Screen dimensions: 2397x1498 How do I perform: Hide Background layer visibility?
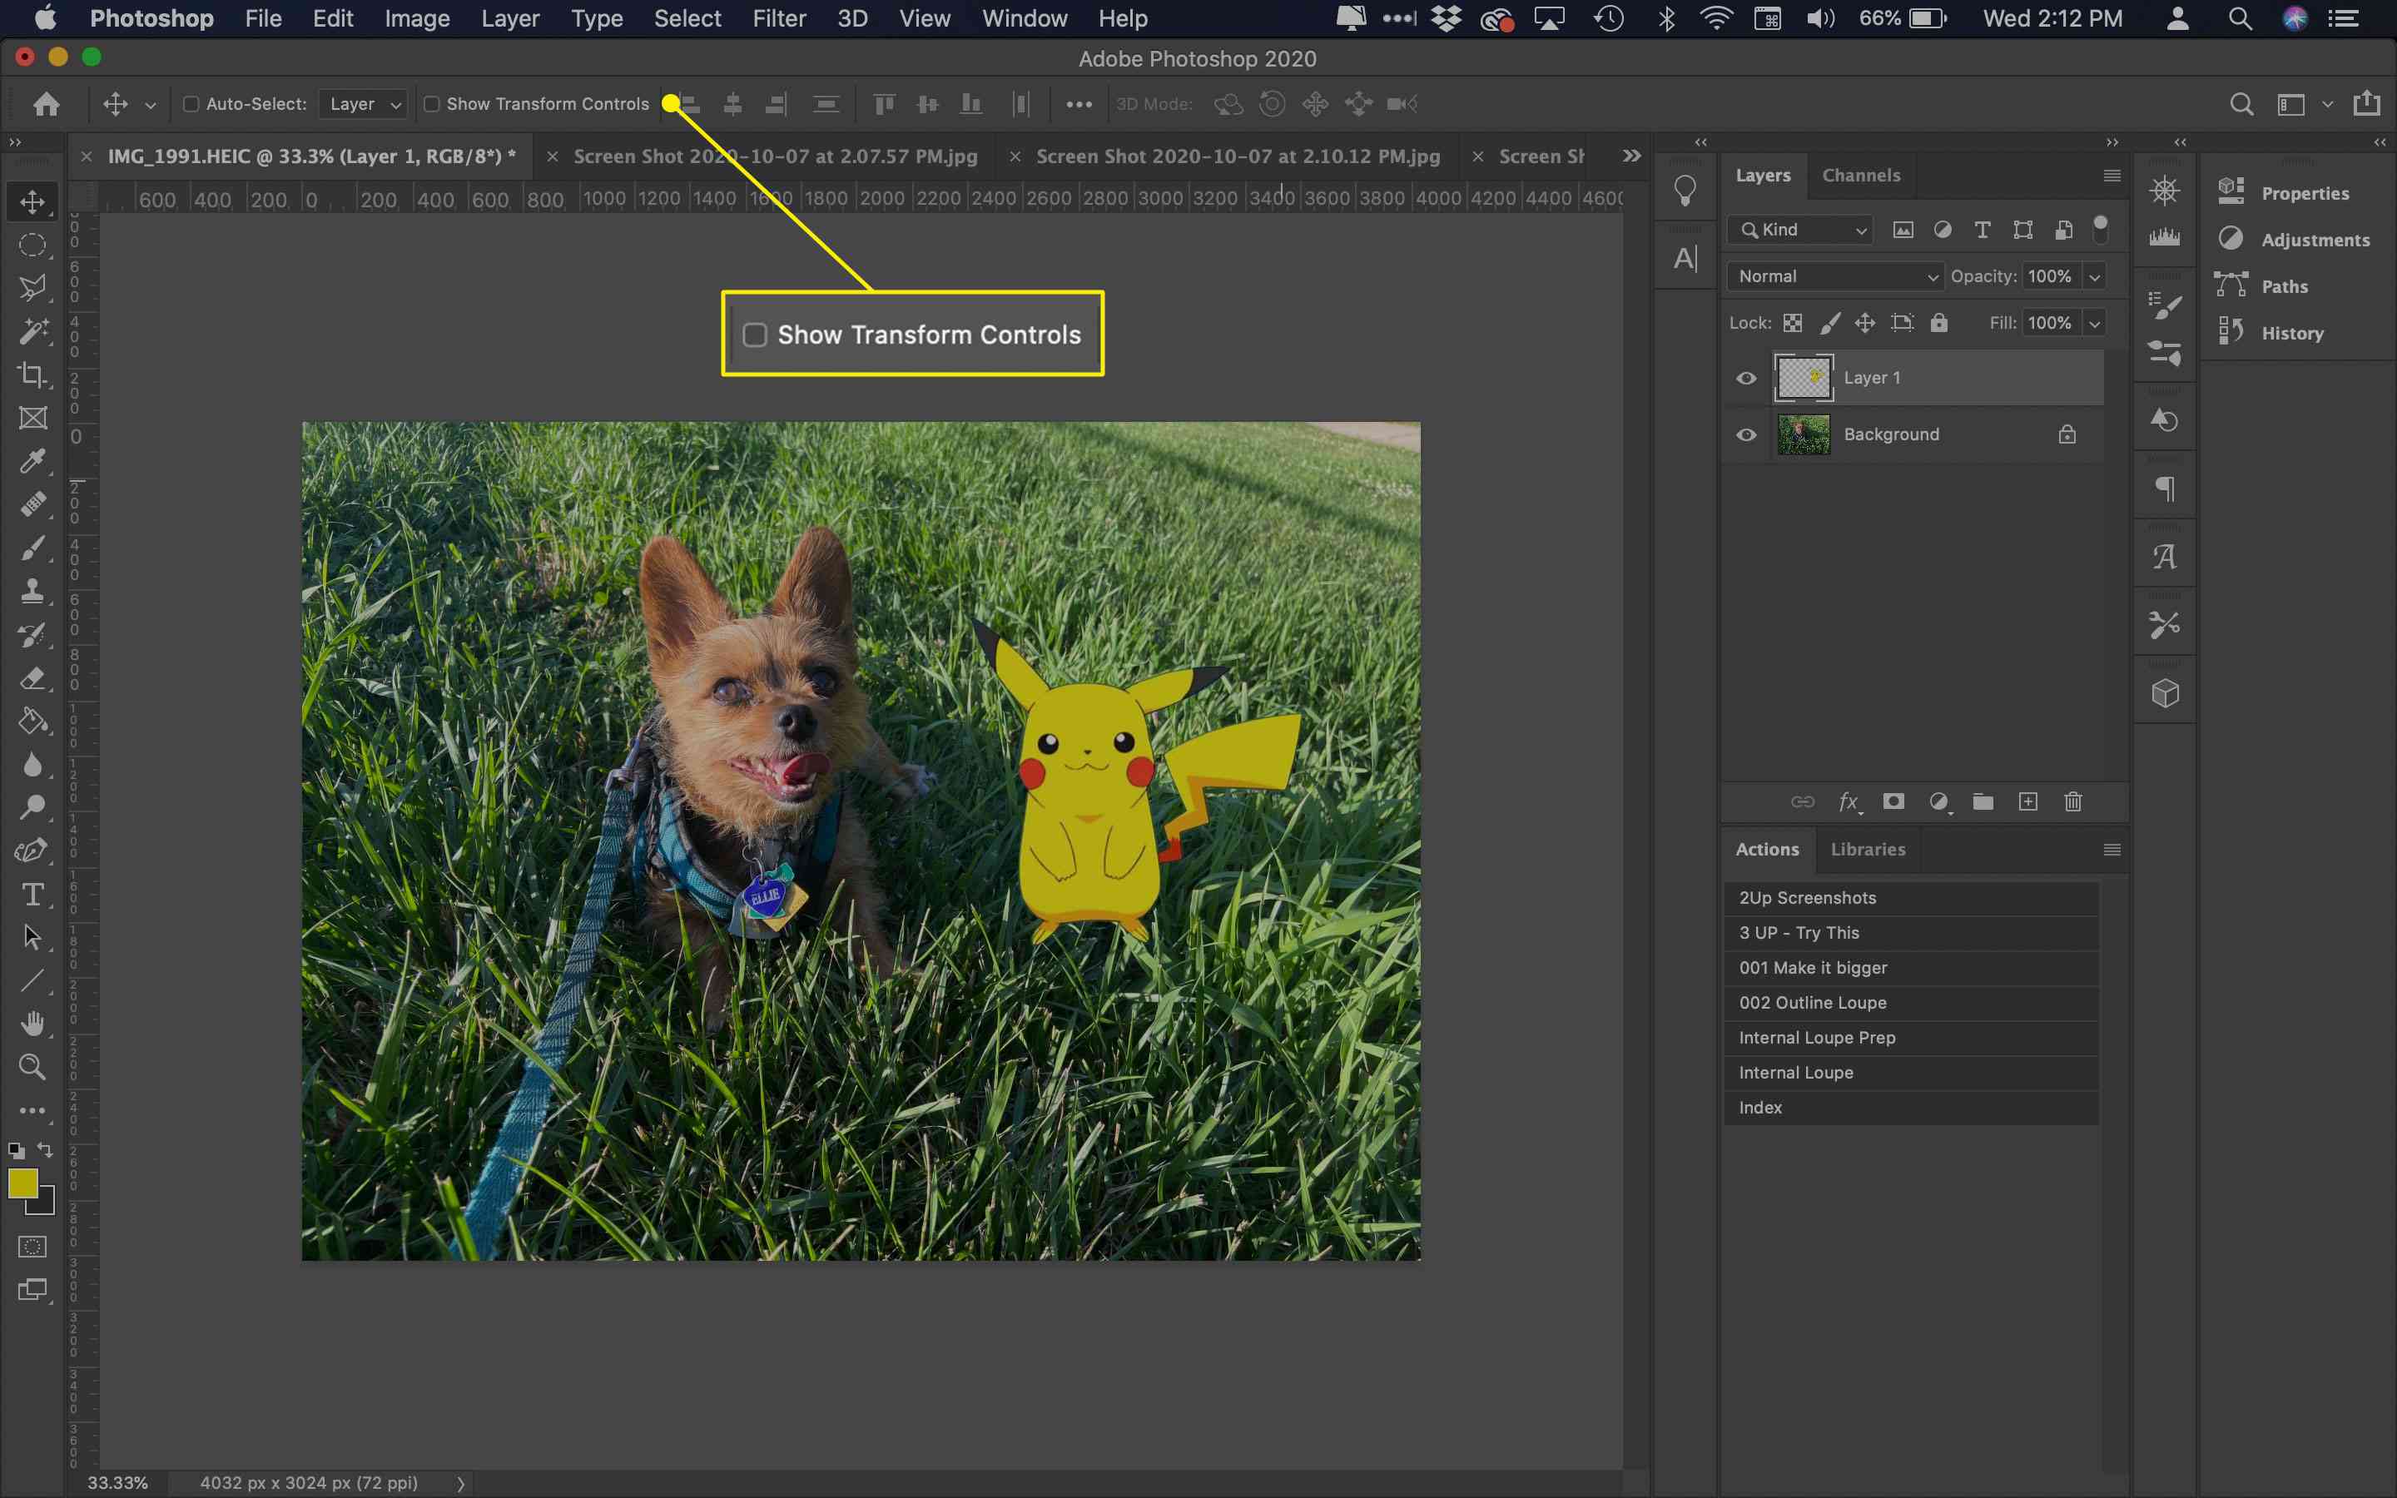(x=1748, y=435)
